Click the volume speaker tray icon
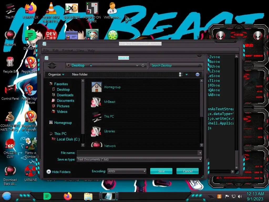Screen dimensions: 269x202 [x=240, y=196]
